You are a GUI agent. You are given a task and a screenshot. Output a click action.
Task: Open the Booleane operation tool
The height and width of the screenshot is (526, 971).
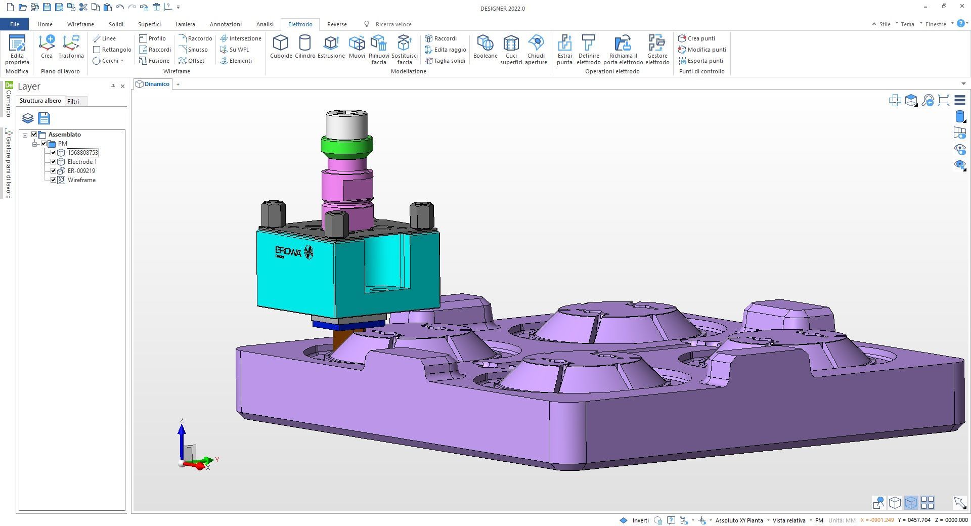[485, 47]
